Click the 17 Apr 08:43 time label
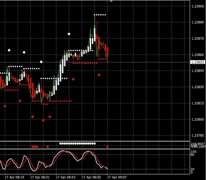The width and height of the screenshot is (206, 180). (x=66, y=177)
